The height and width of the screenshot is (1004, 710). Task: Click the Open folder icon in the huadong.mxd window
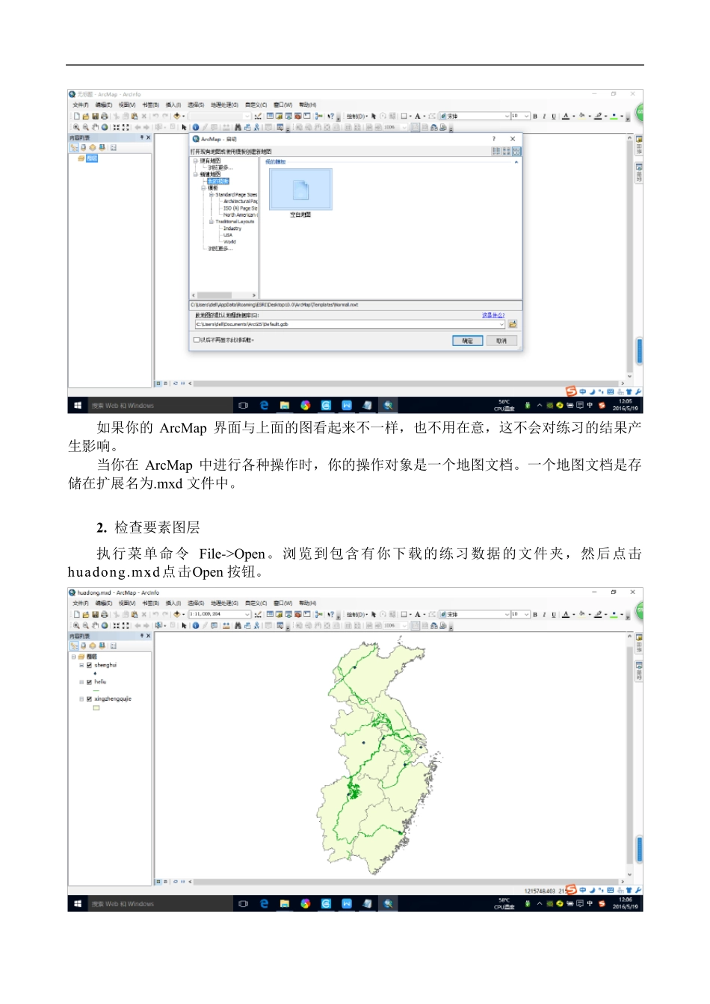[86, 614]
